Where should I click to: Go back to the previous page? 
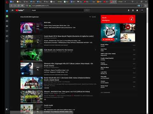11,6
